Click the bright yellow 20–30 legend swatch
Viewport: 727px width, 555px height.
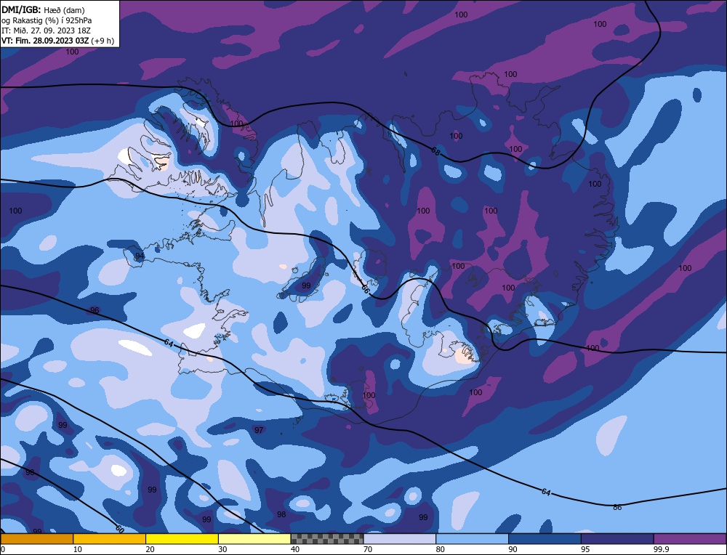click(182, 538)
